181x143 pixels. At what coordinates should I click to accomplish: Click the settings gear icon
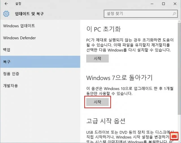(x=6, y=14)
